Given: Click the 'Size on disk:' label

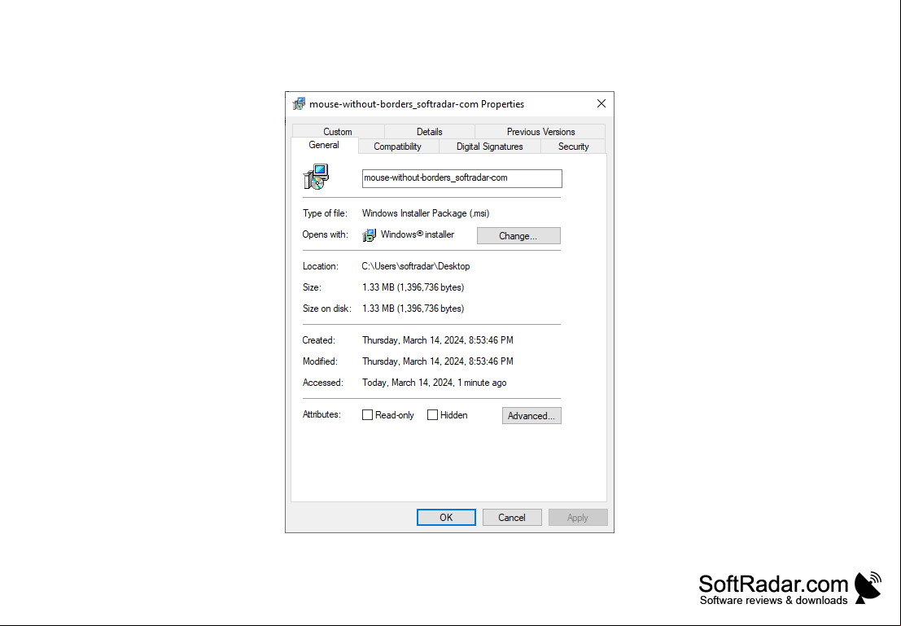Looking at the screenshot, I should click(327, 309).
